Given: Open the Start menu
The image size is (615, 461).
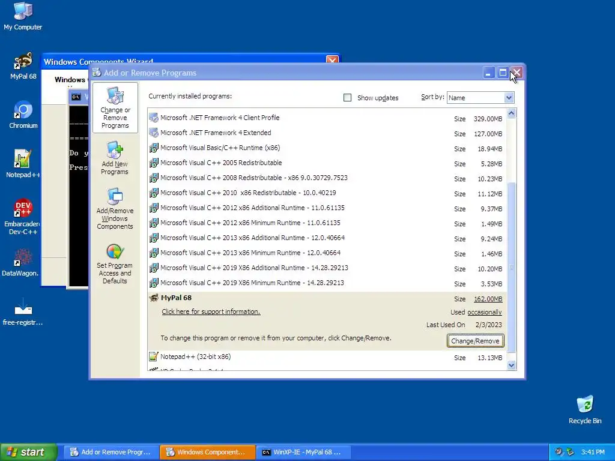Looking at the screenshot, I should (x=29, y=452).
